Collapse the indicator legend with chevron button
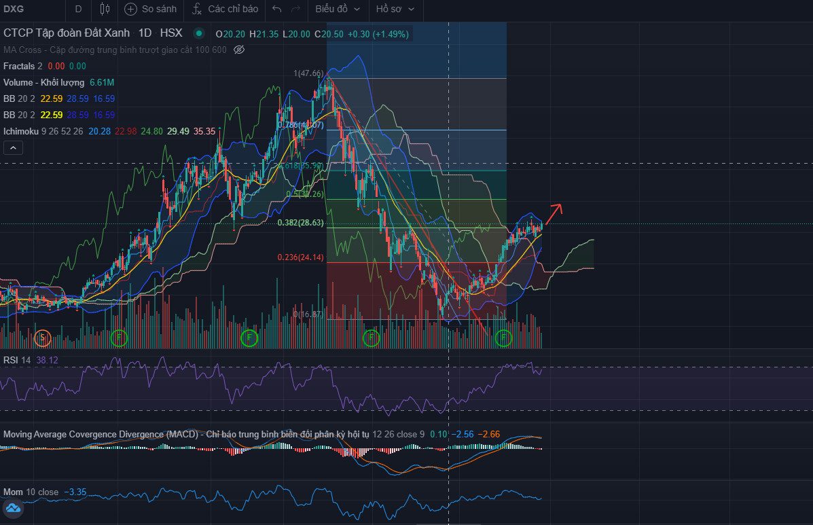813x525 pixels. click(12, 147)
